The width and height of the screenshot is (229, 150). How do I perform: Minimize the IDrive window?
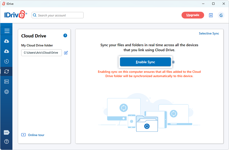pos(203,4)
